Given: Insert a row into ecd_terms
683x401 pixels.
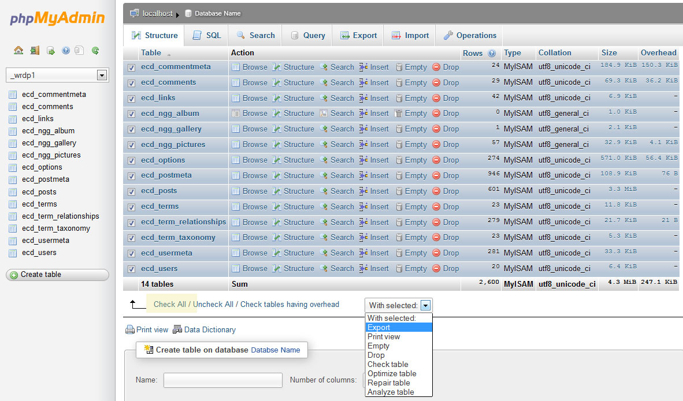Looking at the screenshot, I should pos(374,207).
